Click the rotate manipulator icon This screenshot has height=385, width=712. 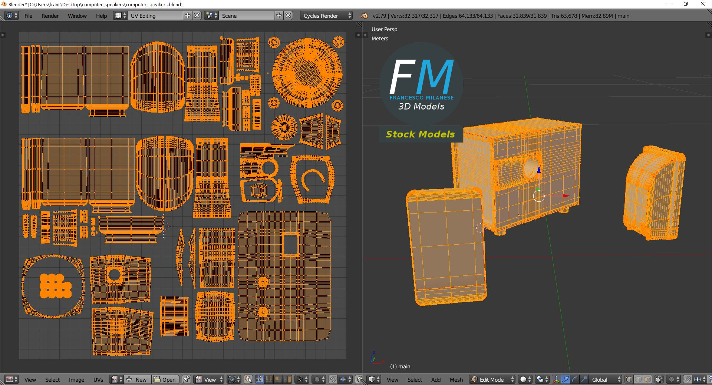click(x=574, y=379)
